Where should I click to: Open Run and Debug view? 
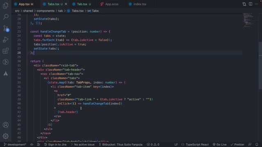tap(5, 40)
